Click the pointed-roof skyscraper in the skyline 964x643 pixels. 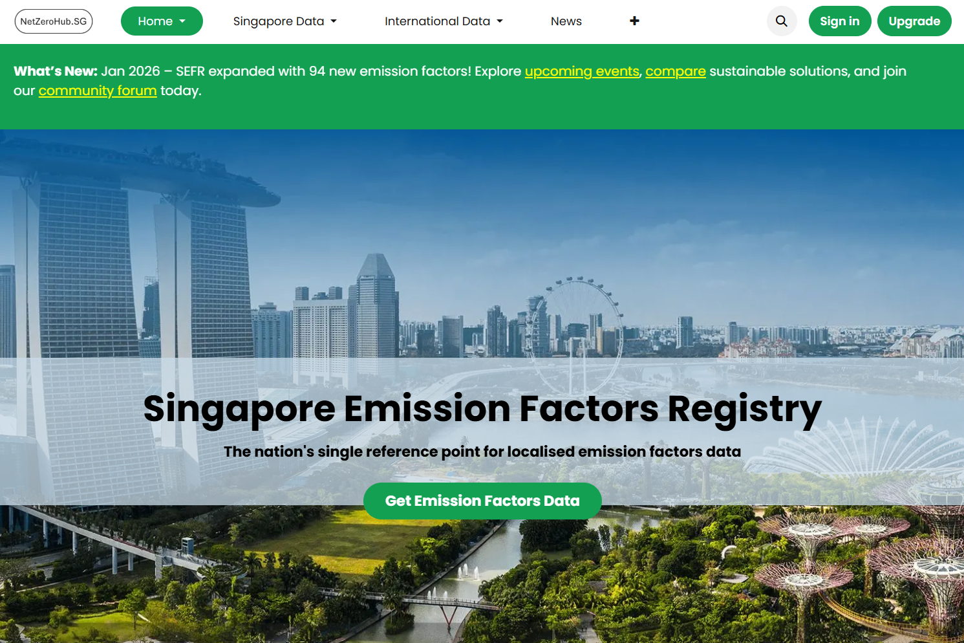click(x=376, y=298)
